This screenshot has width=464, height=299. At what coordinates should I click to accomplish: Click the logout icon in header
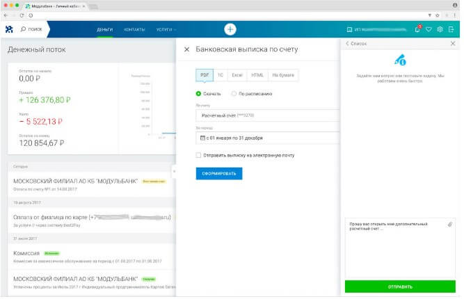(451, 29)
